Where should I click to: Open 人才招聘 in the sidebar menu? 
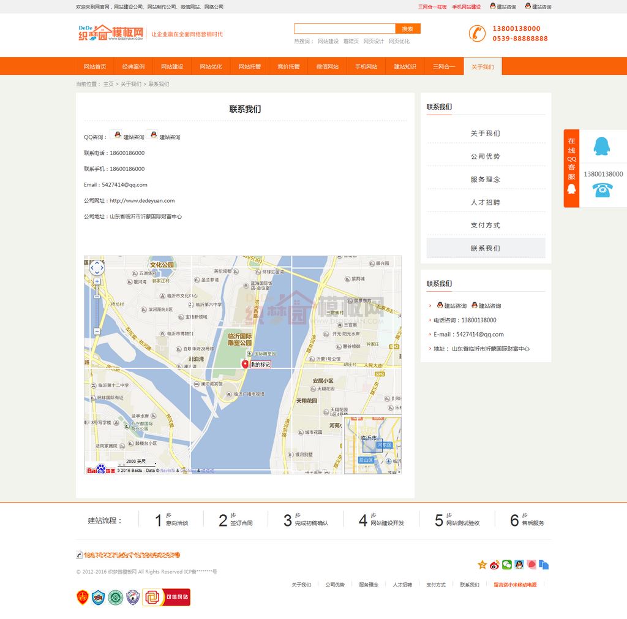(486, 202)
